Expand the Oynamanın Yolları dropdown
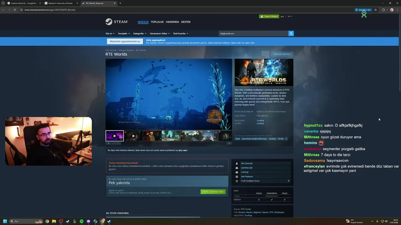401x225 pixels. click(x=160, y=33)
